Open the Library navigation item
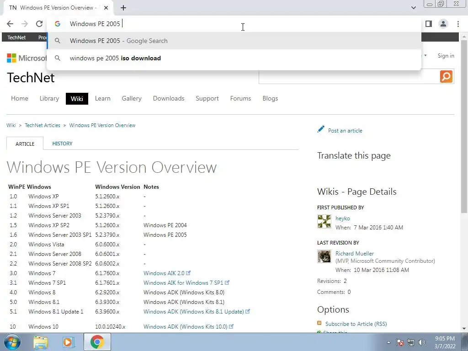 click(49, 99)
